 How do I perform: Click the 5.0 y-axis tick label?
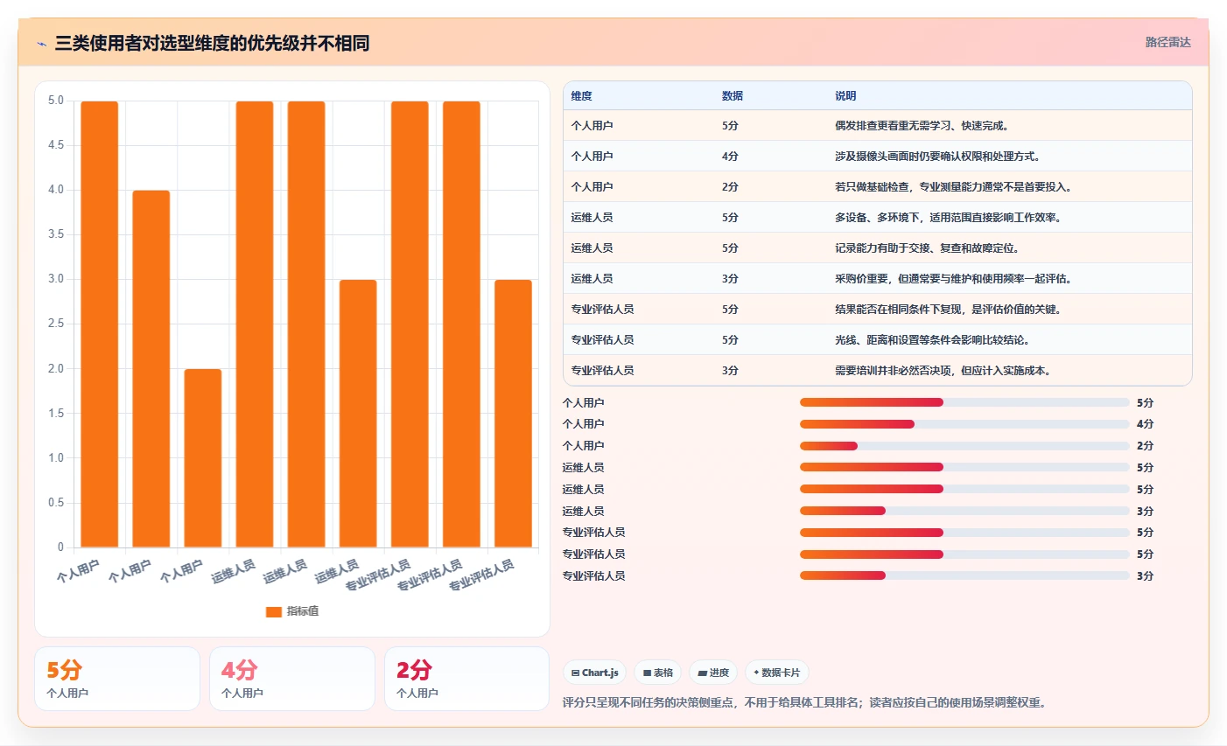click(56, 101)
